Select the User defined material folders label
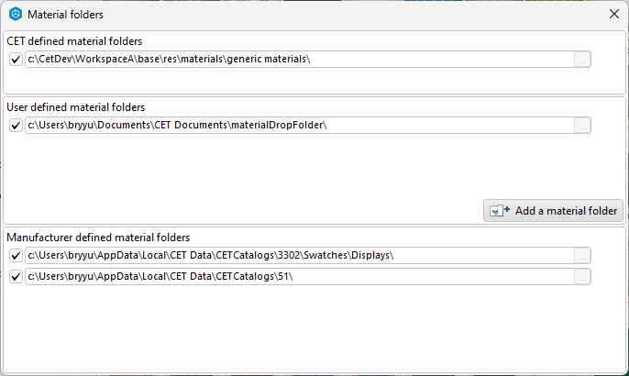 75,107
